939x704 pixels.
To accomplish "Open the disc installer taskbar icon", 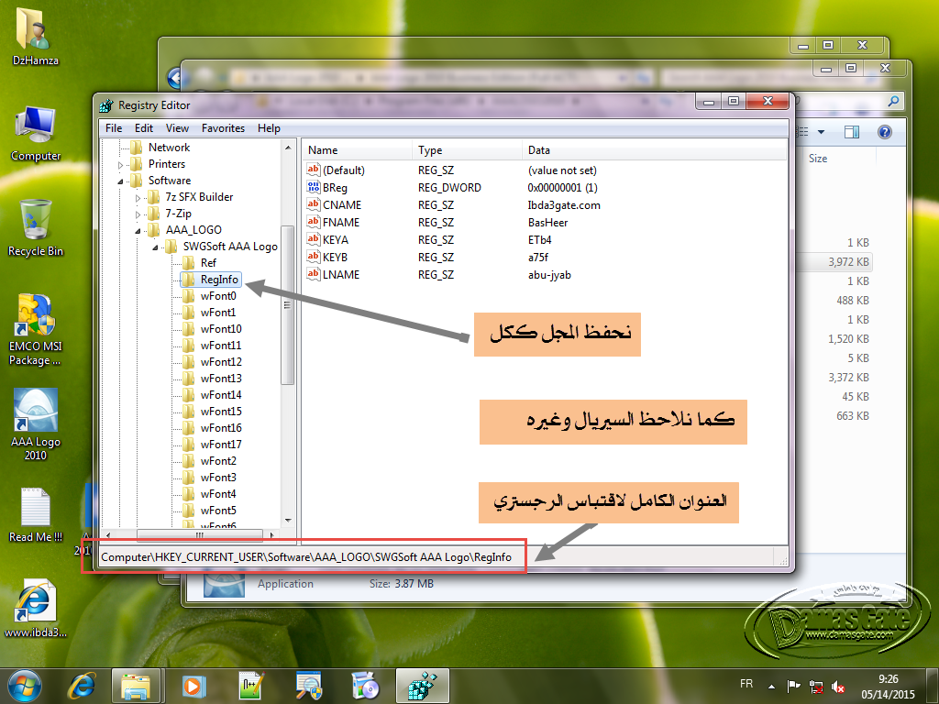I will pos(365,686).
